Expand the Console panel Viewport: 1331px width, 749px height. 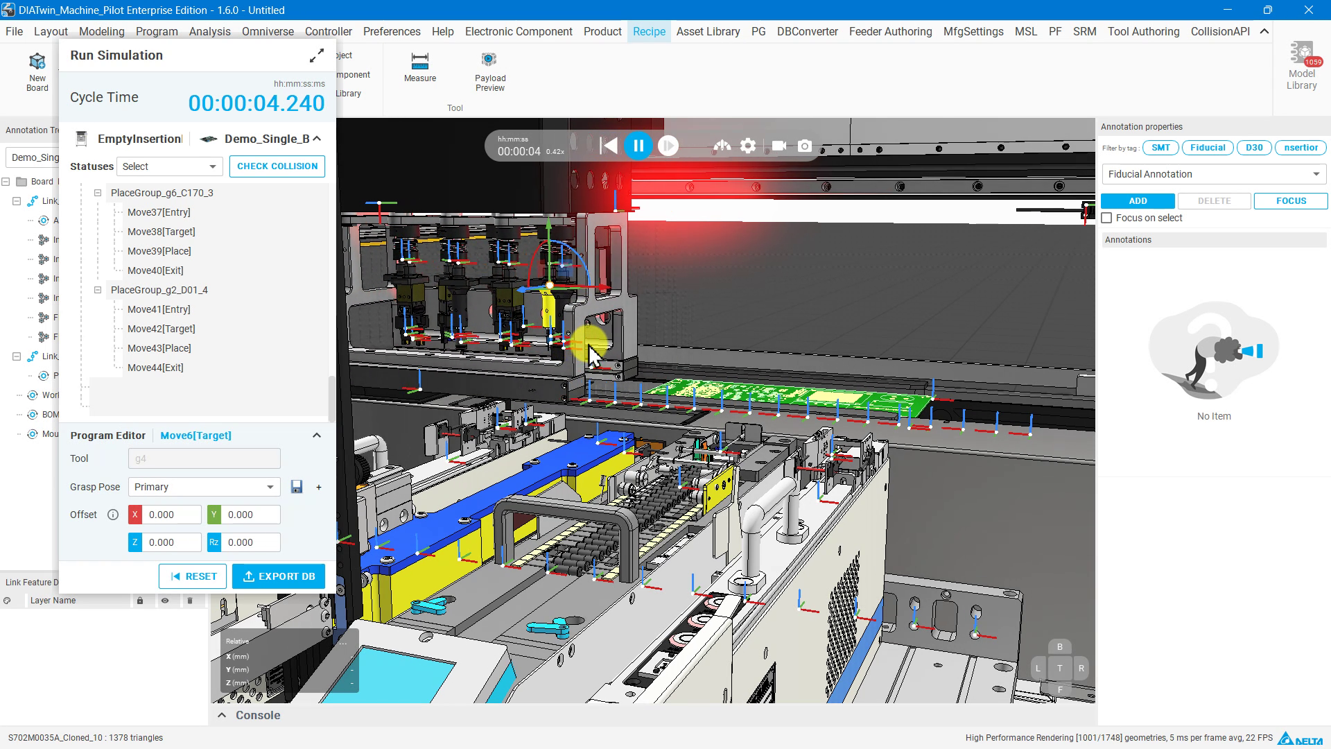222,715
